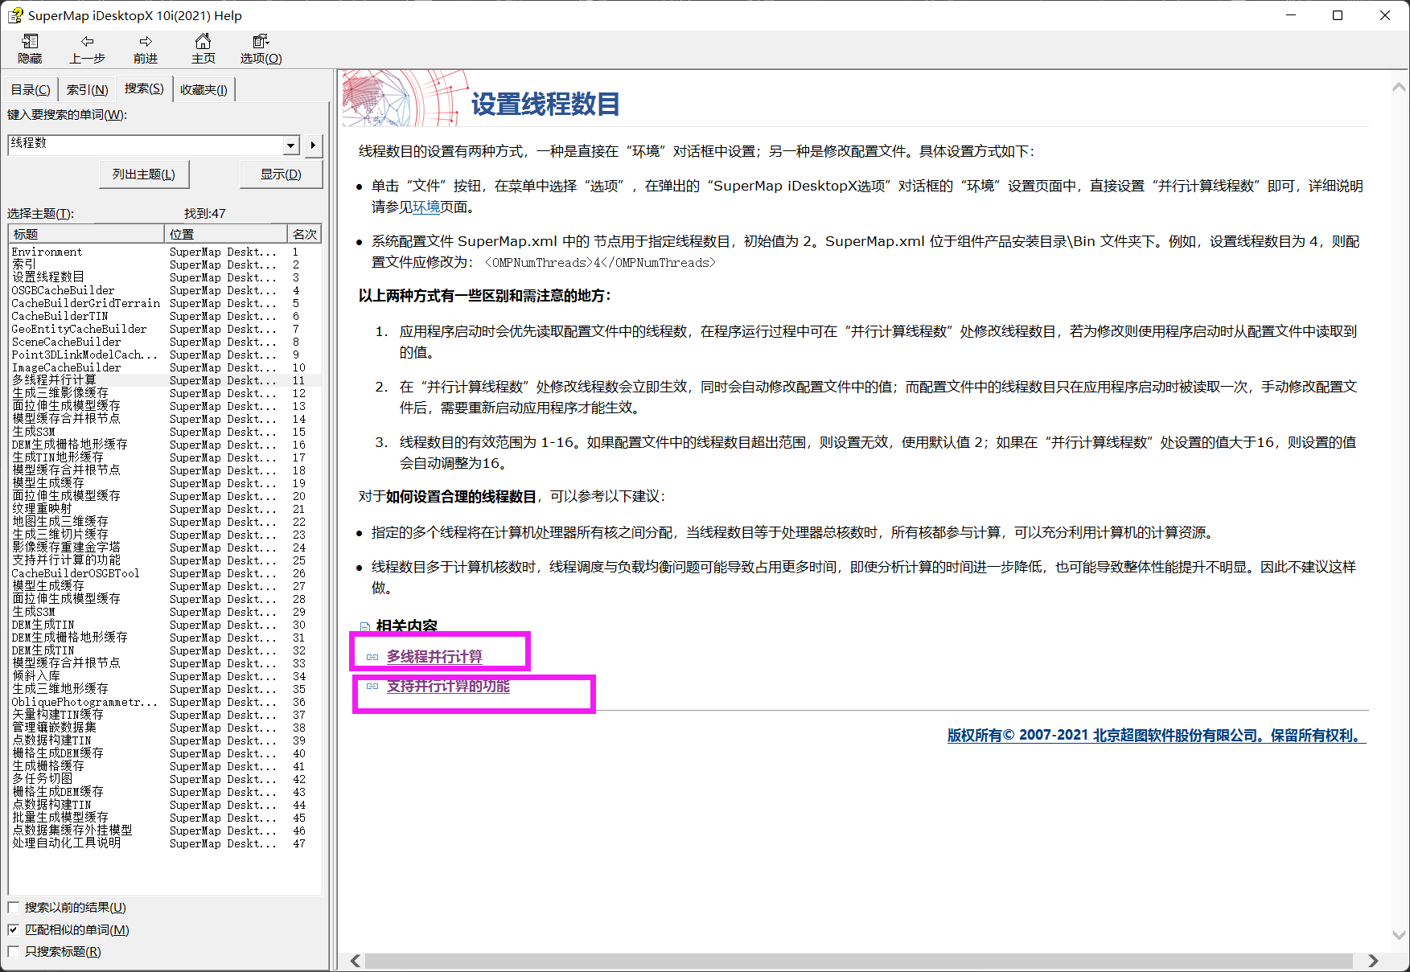This screenshot has height=972, width=1410.
Task: Click the link icon beside 支持并行计算的功能
Action: (x=372, y=687)
